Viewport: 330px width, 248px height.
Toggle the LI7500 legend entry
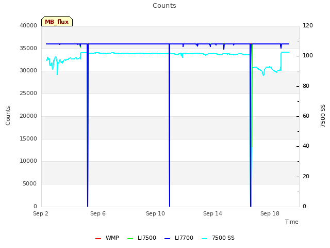pos(142,238)
